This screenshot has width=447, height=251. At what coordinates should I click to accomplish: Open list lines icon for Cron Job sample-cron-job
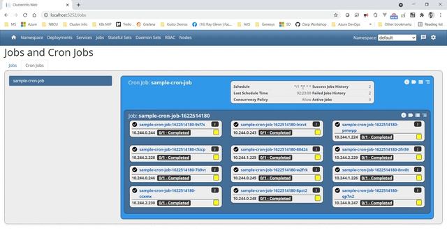pyautogui.click(x=427, y=82)
